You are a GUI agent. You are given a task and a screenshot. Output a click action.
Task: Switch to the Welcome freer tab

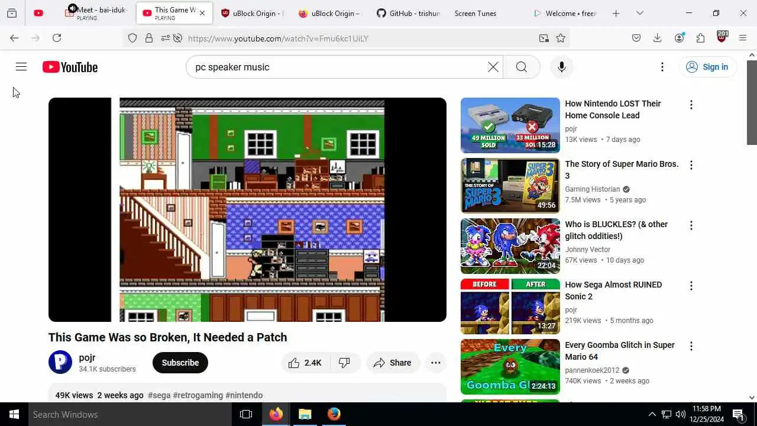[x=565, y=13]
